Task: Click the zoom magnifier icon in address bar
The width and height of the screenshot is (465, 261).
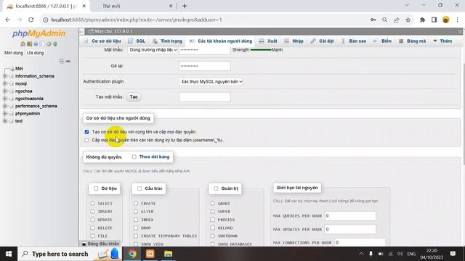Action: coord(384,20)
